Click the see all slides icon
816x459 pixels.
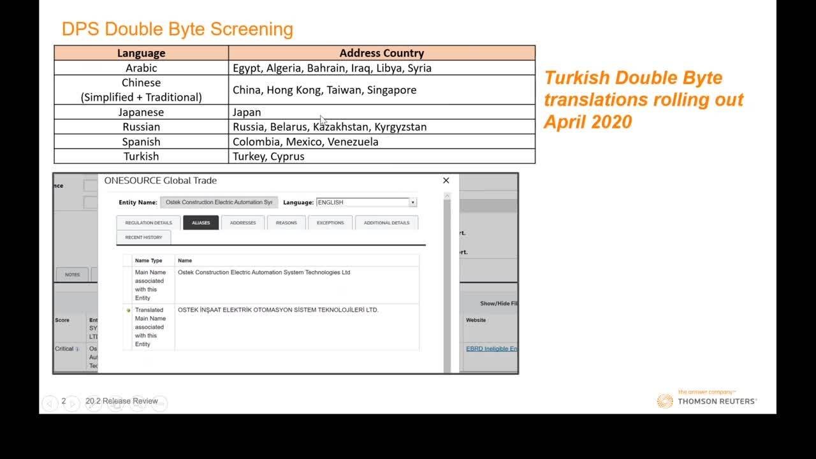coord(115,402)
